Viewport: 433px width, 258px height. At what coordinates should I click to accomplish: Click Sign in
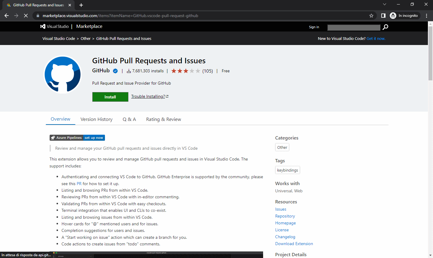314,27
